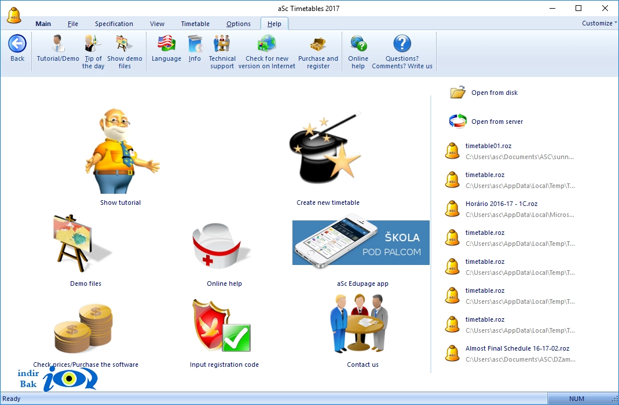
Task: Click the Ready status text
Action: click(12, 399)
